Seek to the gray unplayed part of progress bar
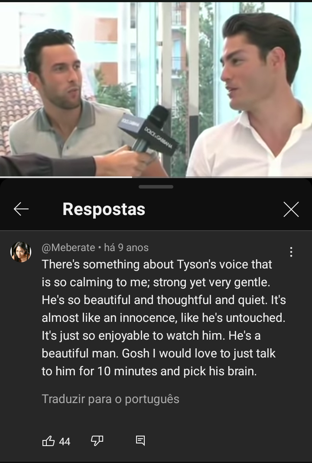 222,177
